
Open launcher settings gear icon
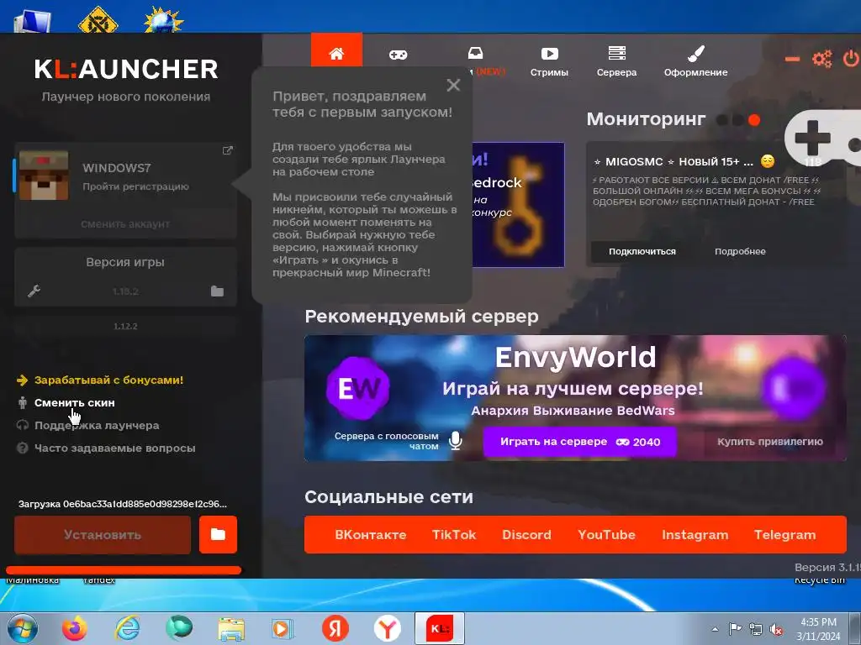click(822, 59)
